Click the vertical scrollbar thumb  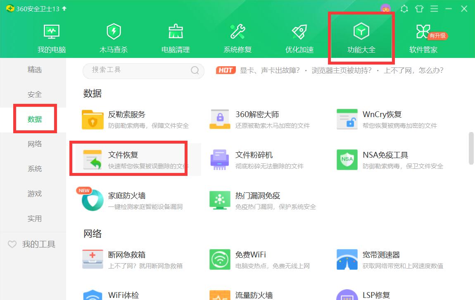point(471,148)
